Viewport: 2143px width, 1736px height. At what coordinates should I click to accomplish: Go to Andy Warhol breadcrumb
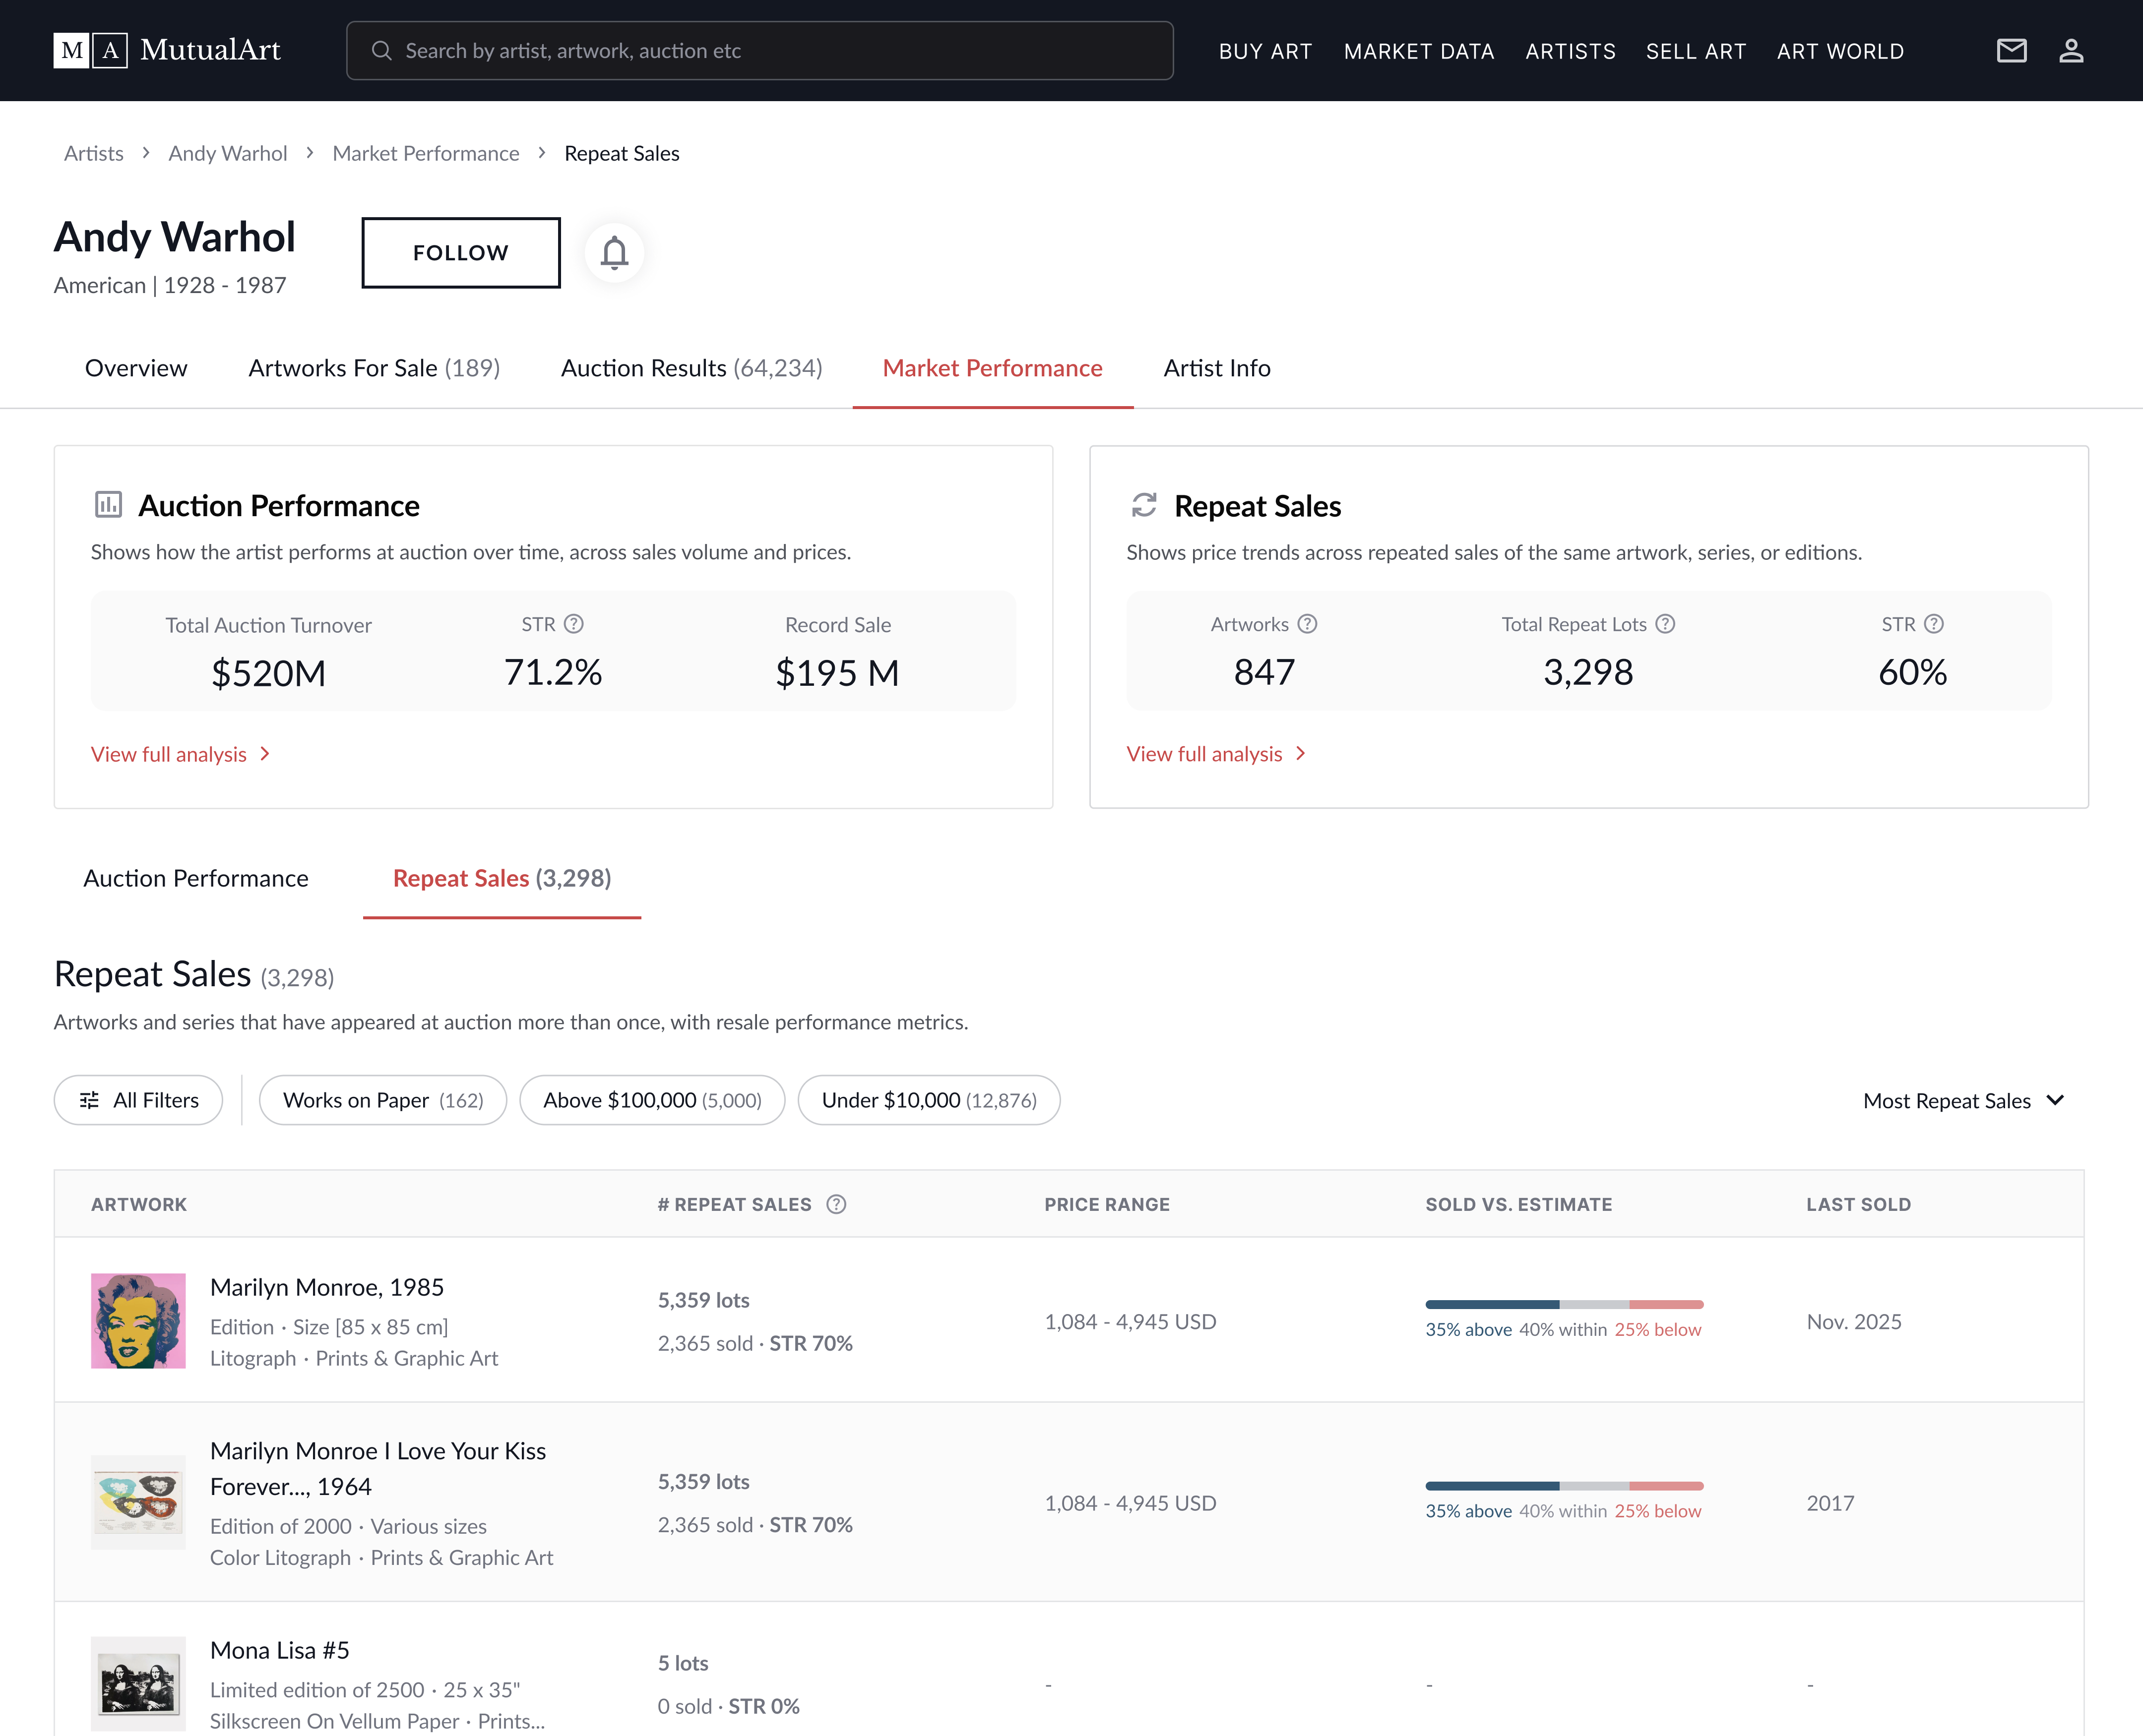click(228, 153)
